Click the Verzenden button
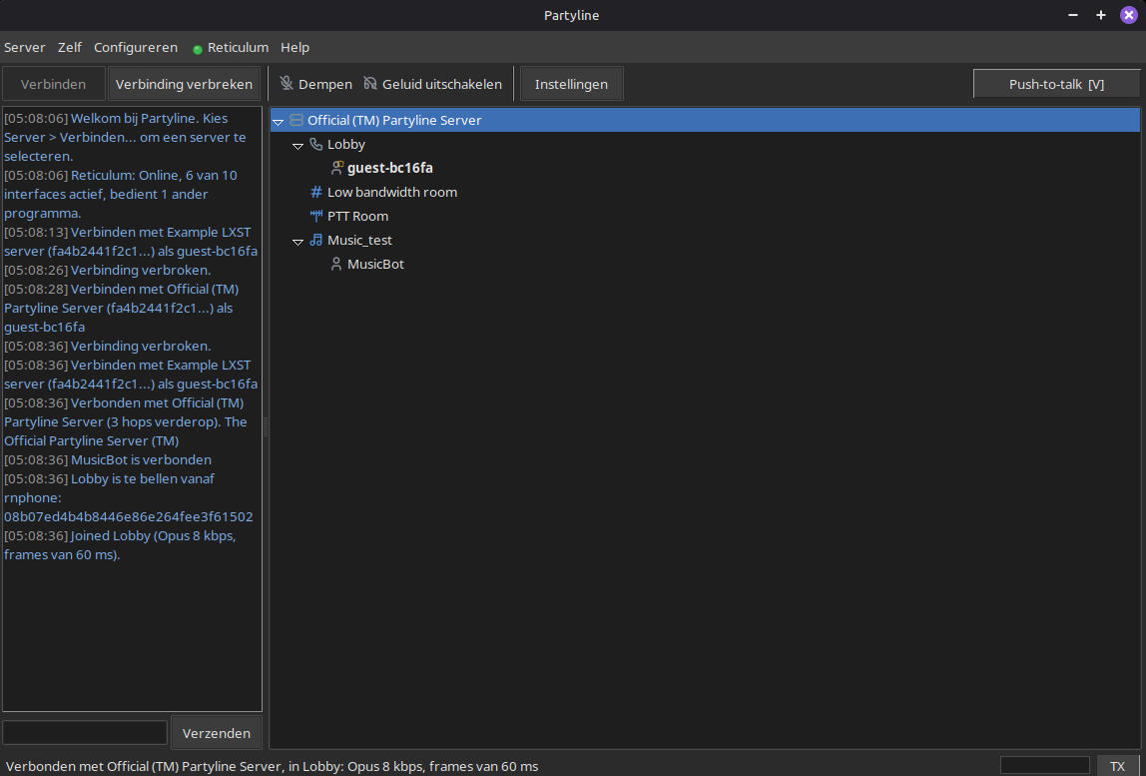Image resolution: width=1146 pixels, height=776 pixels. (217, 733)
